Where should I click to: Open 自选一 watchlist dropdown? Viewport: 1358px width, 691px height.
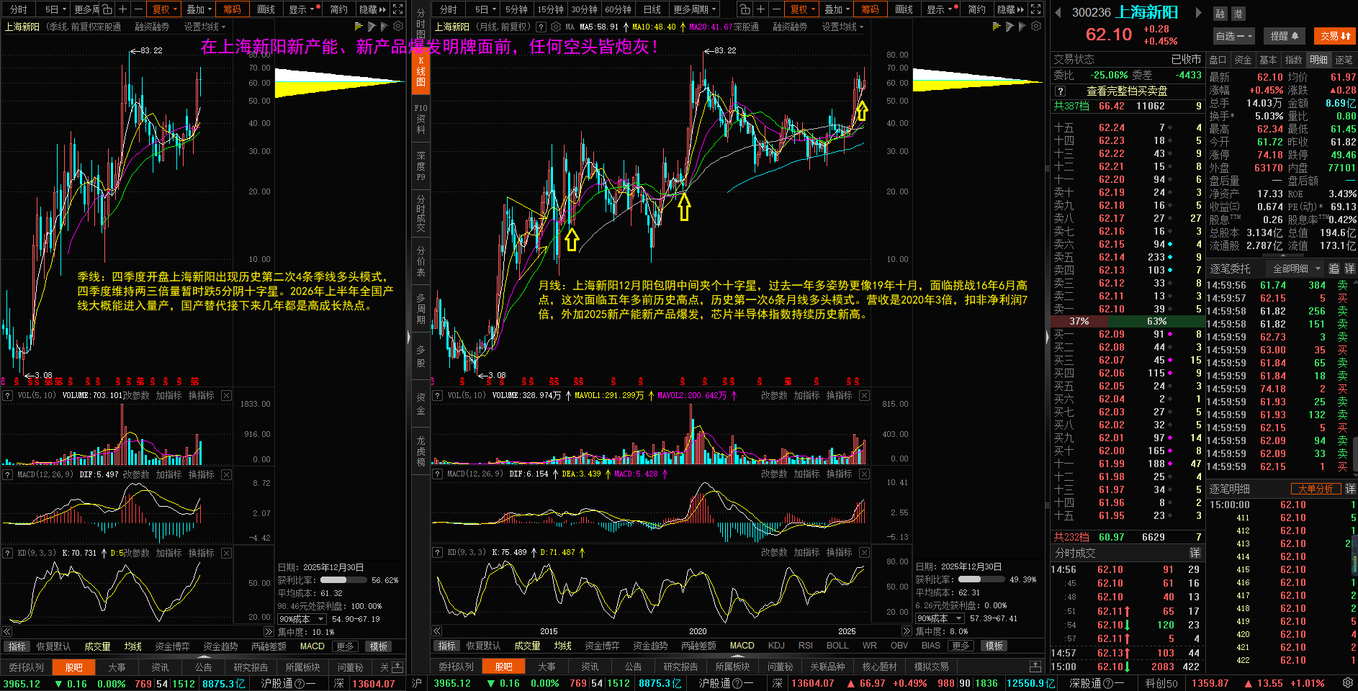(x=1234, y=36)
